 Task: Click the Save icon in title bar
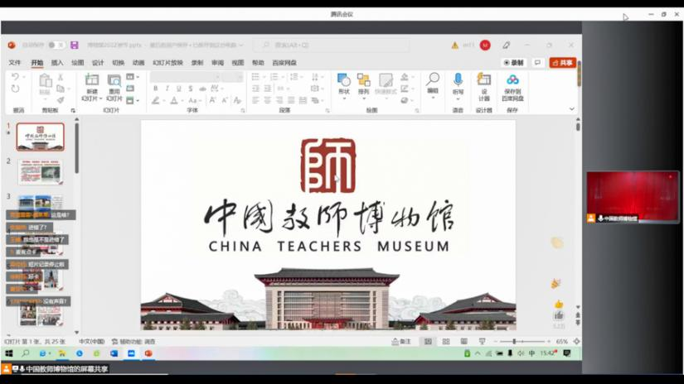point(75,45)
